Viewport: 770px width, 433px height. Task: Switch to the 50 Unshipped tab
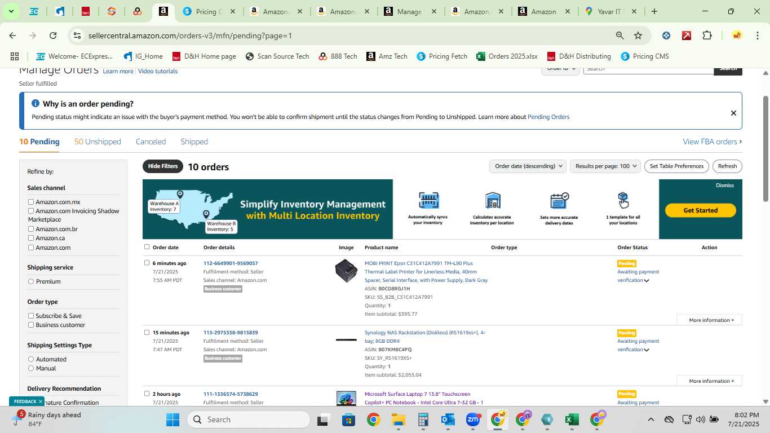pos(98,142)
